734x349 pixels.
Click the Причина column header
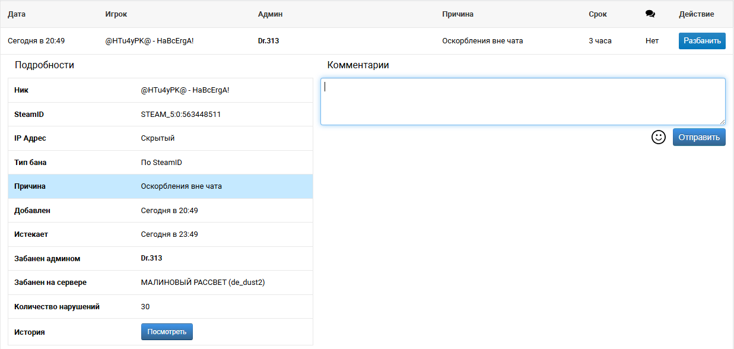coord(457,14)
